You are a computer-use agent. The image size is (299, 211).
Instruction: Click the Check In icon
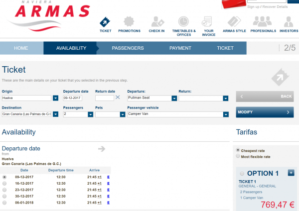(x=156, y=22)
